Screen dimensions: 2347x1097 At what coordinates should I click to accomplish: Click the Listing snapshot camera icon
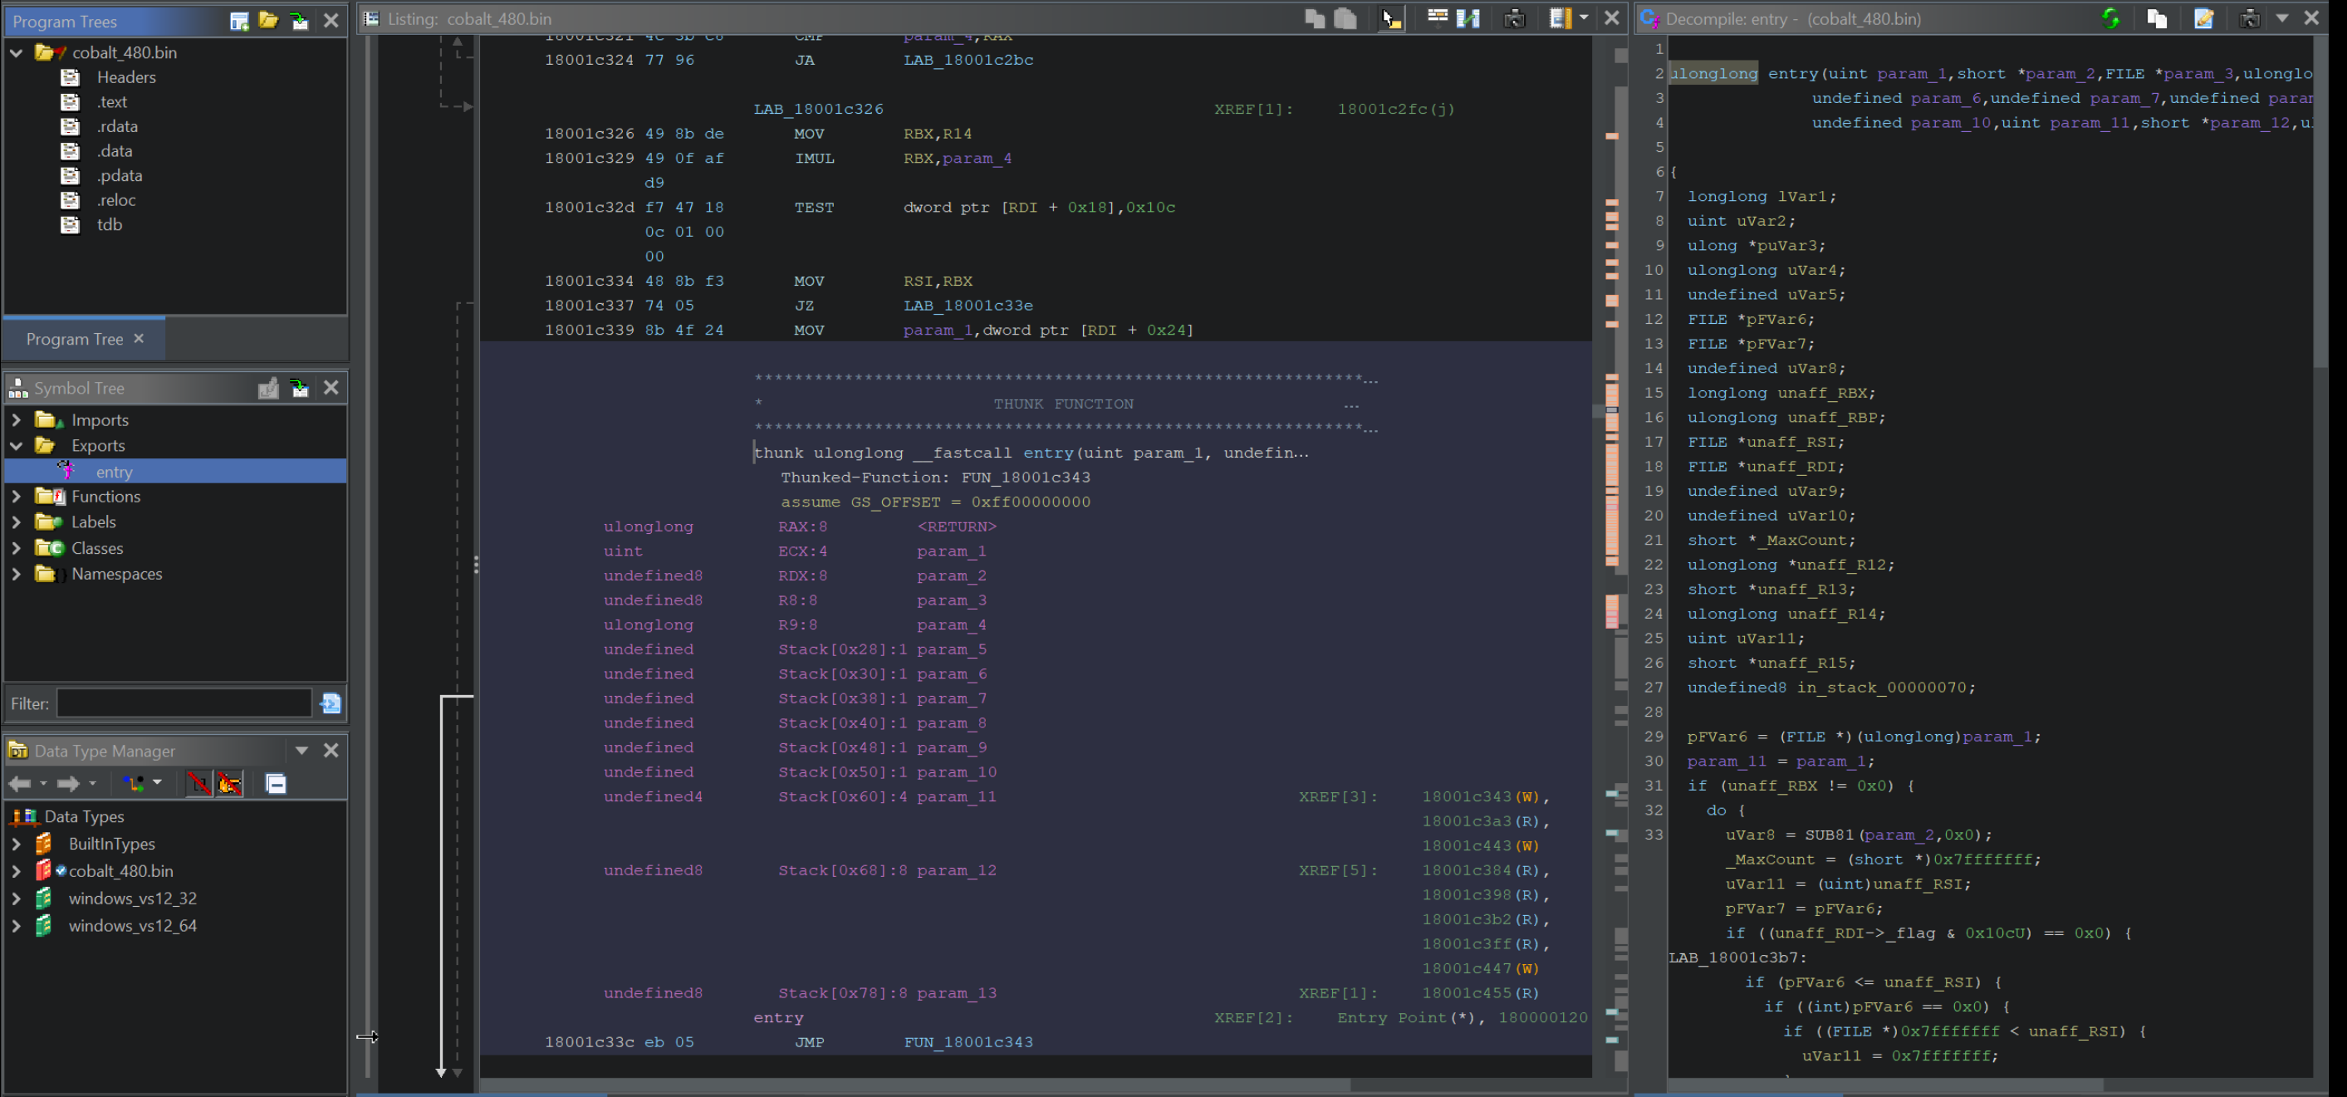1514,18
